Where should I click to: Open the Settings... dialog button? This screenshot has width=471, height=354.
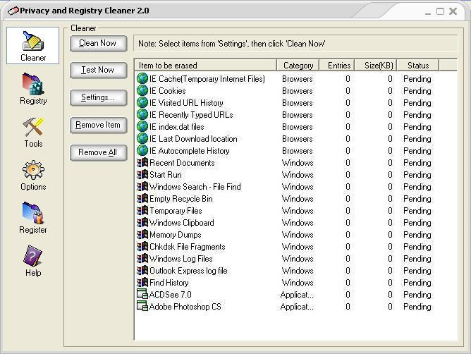[x=98, y=97]
